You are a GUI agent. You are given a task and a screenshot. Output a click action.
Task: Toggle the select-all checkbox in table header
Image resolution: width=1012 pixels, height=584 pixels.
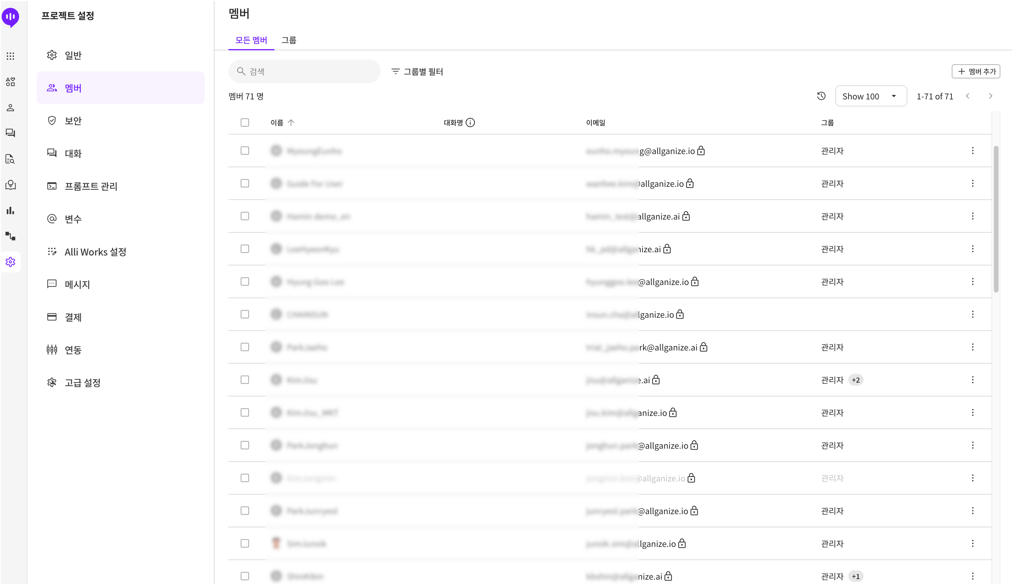coord(245,122)
